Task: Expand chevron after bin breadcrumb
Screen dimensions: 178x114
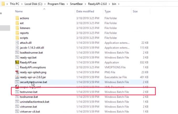Action: click(x=119, y=4)
